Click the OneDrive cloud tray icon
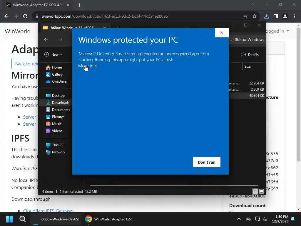Image resolution: width=301 pixels, height=226 pixels. (x=248, y=219)
